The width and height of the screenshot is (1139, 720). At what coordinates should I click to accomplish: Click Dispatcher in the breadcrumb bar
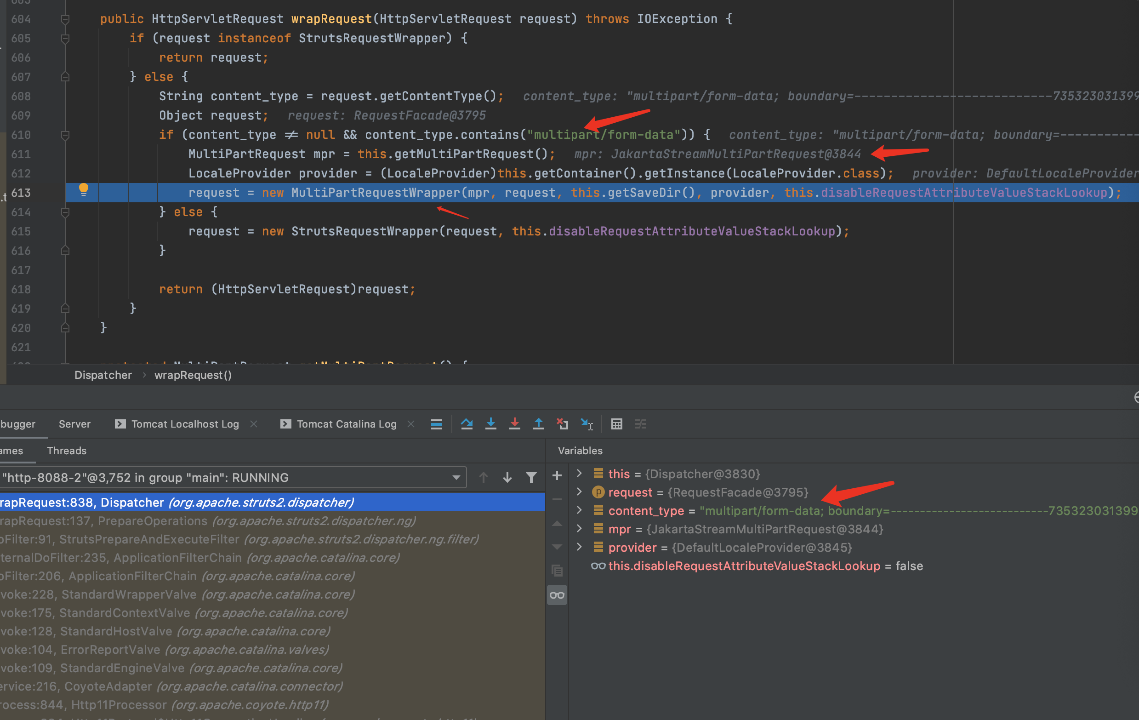point(103,375)
